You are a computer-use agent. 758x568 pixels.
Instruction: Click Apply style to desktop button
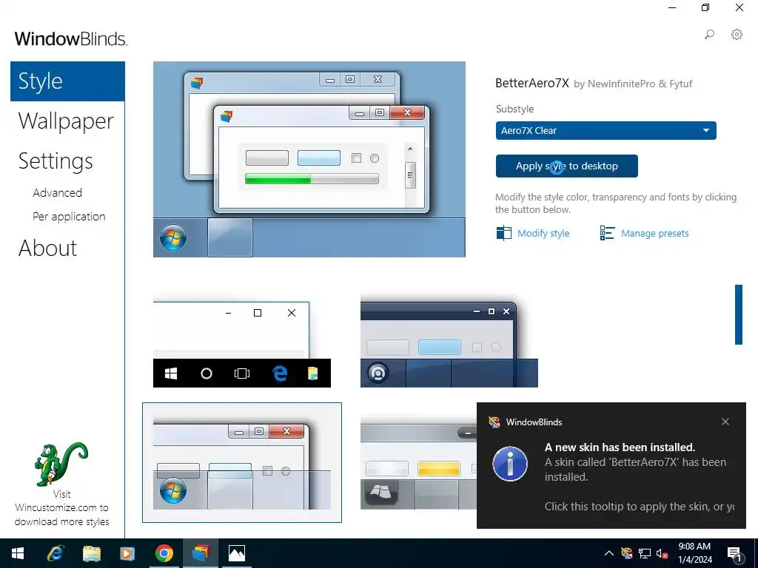click(566, 166)
